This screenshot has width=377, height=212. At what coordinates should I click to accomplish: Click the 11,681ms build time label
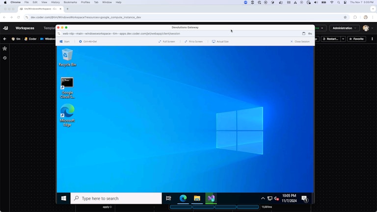point(267,207)
